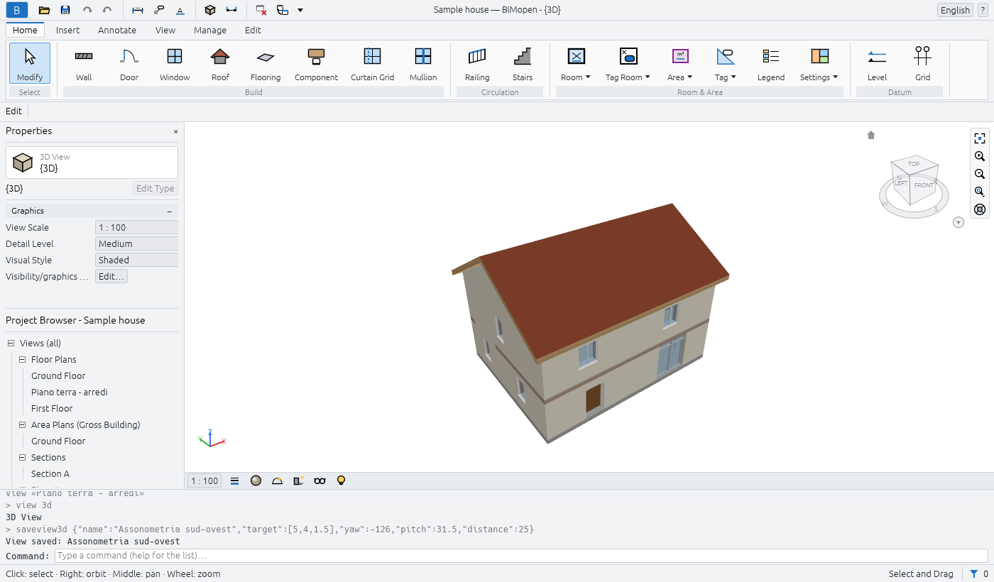This screenshot has width=994, height=582.
Task: Switch to the Annotate ribbon tab
Action: 117,30
